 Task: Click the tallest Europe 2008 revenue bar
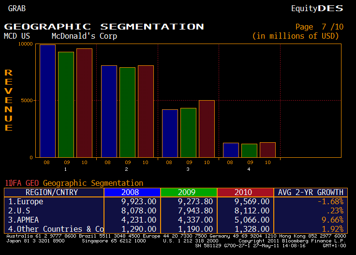click(47, 101)
